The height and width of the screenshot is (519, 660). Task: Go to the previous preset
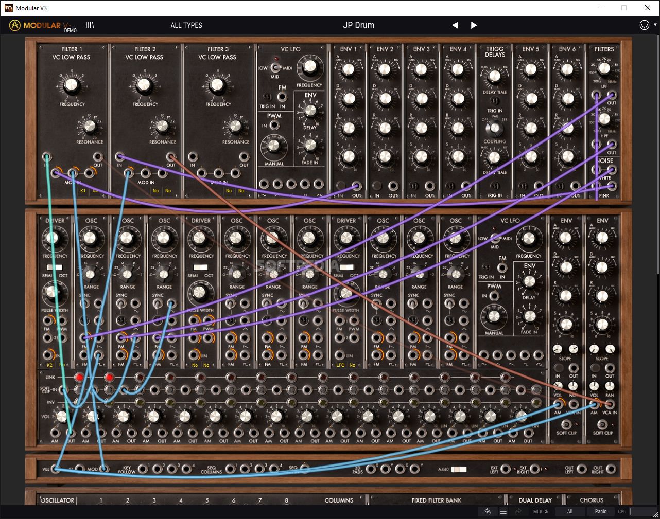pos(455,25)
